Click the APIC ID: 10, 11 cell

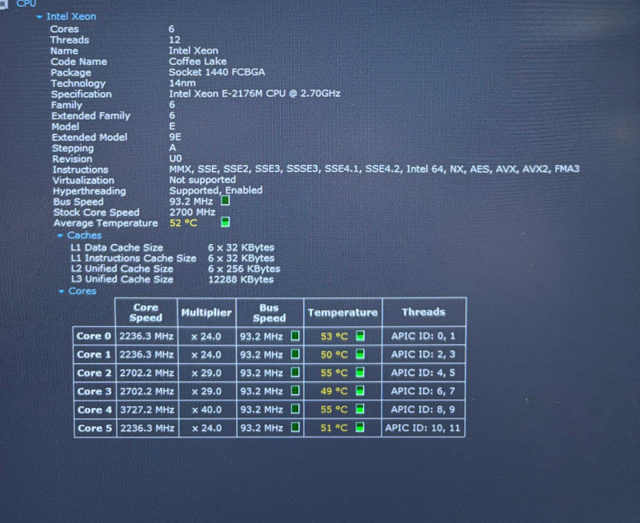(422, 428)
